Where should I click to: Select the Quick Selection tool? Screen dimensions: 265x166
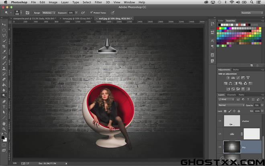[4, 41]
